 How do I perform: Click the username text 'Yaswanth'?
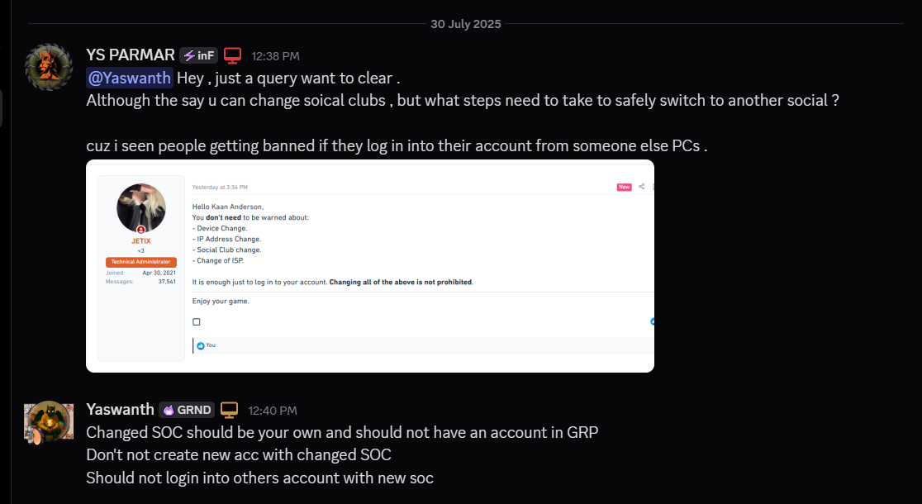click(x=120, y=409)
